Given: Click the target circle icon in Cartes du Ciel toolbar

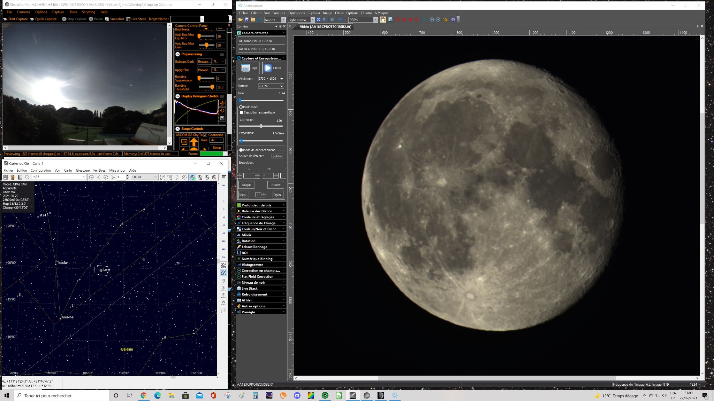Looking at the screenshot, I should pyautogui.click(x=184, y=177).
